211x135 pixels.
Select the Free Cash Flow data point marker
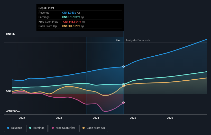[x=123, y=103]
